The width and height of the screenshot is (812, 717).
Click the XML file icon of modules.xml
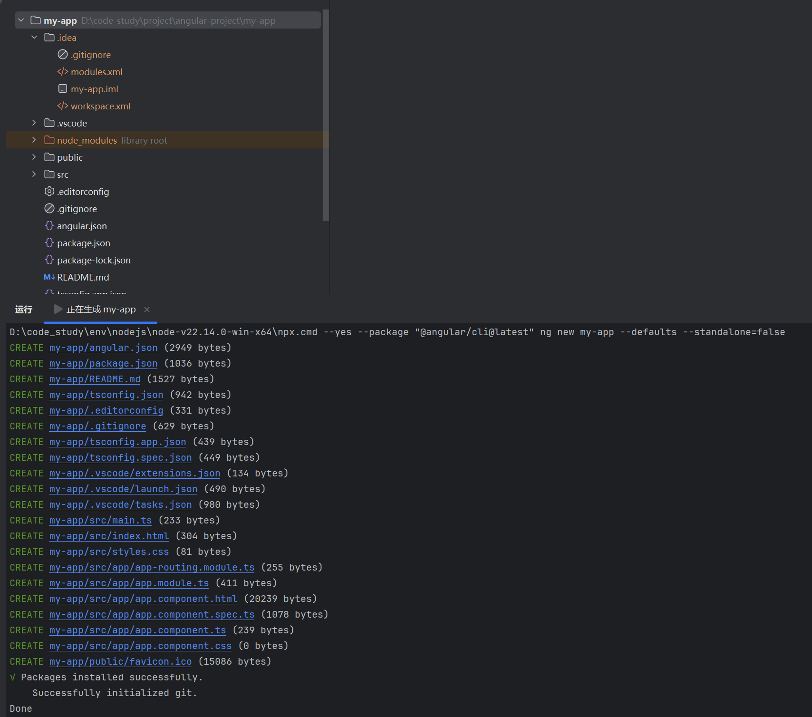pyautogui.click(x=62, y=71)
